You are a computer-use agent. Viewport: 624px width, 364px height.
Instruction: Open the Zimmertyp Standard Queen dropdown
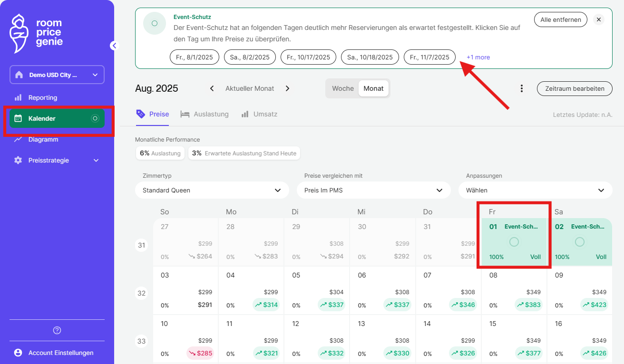pyautogui.click(x=212, y=190)
